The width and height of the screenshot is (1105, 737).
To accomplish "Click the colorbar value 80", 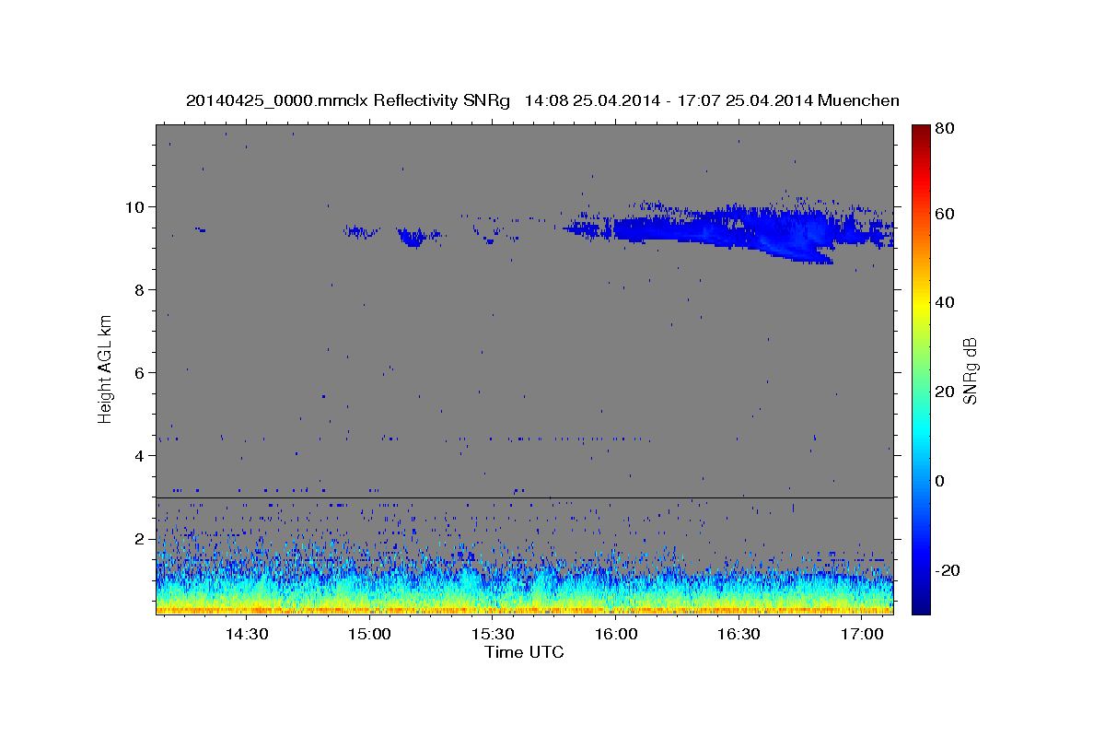I will [x=947, y=129].
